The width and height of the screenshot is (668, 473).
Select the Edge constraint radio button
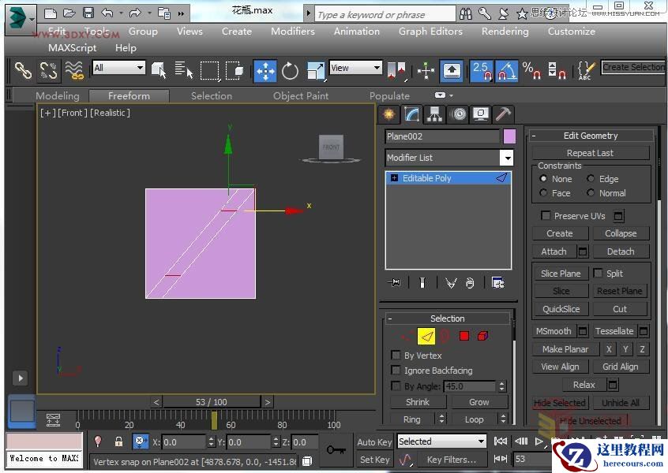click(591, 179)
